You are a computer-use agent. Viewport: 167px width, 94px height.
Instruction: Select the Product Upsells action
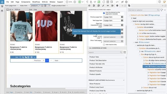click(x=95, y=74)
